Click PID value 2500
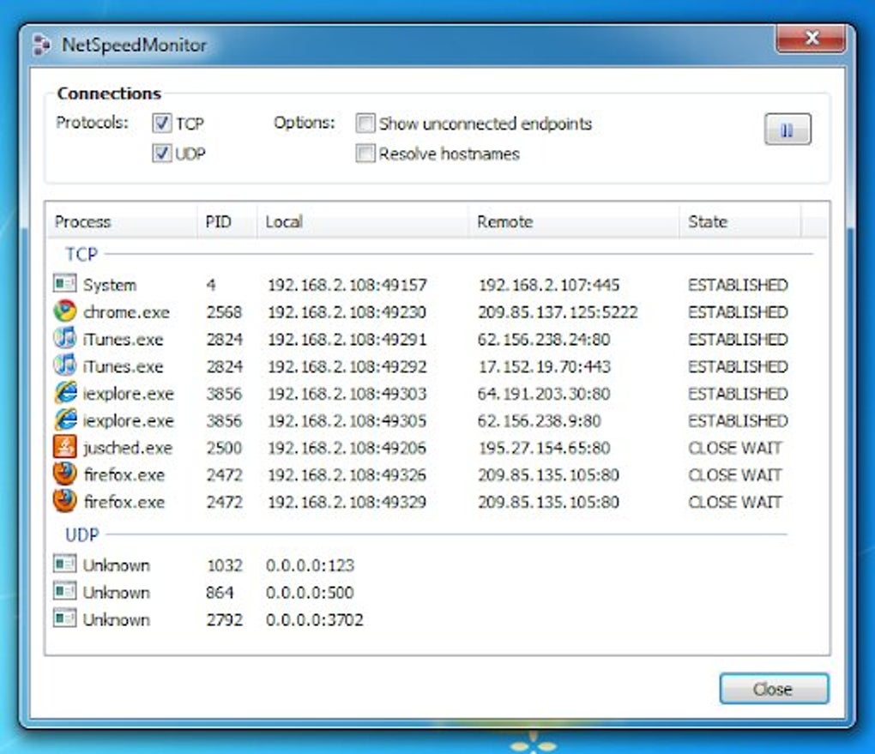Image resolution: width=875 pixels, height=754 pixels. tap(225, 448)
